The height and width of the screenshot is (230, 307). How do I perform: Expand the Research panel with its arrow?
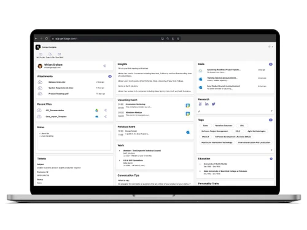pos(271,111)
